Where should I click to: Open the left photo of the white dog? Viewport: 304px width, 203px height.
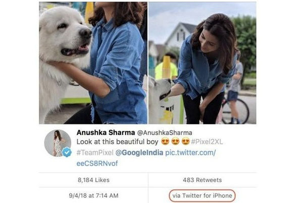[93, 63]
